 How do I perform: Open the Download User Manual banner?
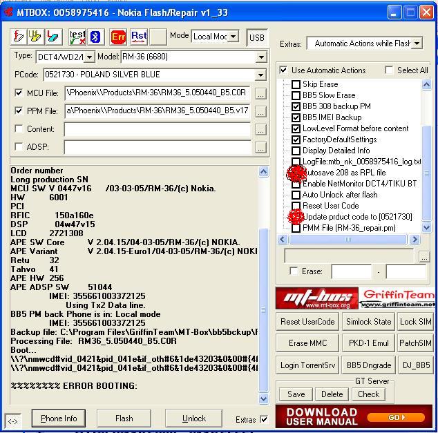tap(355, 416)
